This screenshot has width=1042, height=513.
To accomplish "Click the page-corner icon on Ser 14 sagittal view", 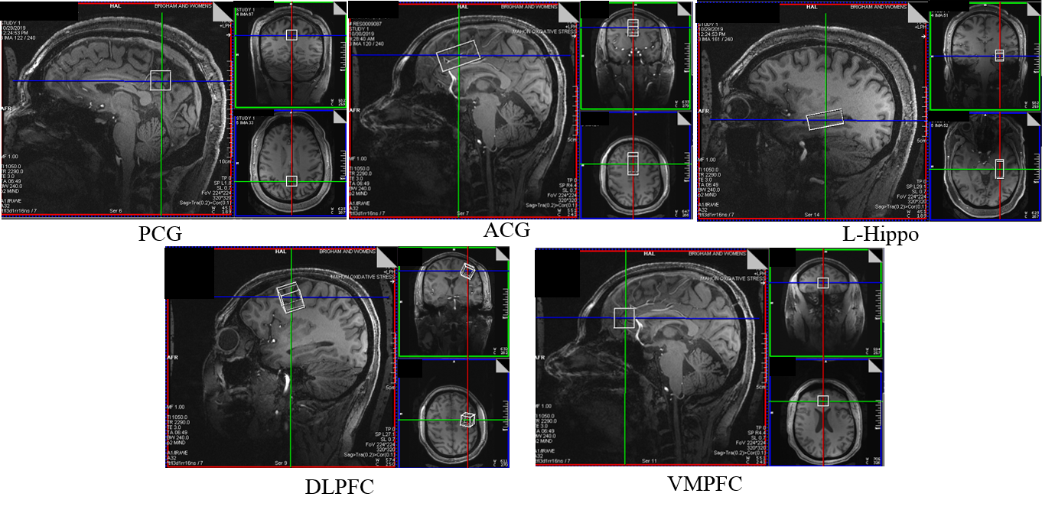I will [917, 12].
